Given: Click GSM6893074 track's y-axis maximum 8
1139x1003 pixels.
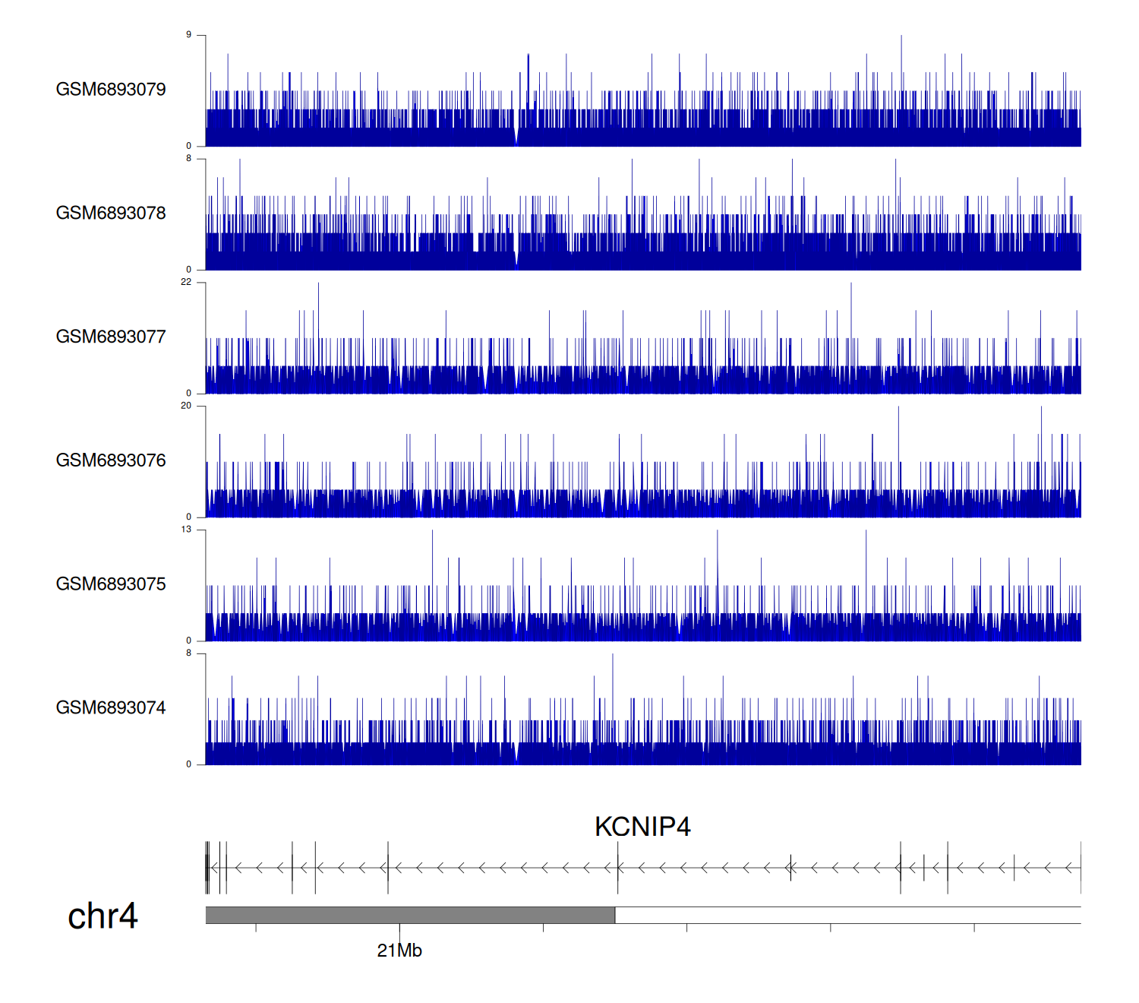Looking at the screenshot, I should (188, 653).
